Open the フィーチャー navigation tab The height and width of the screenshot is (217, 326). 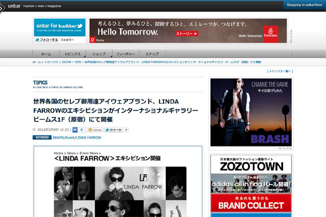pyautogui.click(x=126, y=54)
